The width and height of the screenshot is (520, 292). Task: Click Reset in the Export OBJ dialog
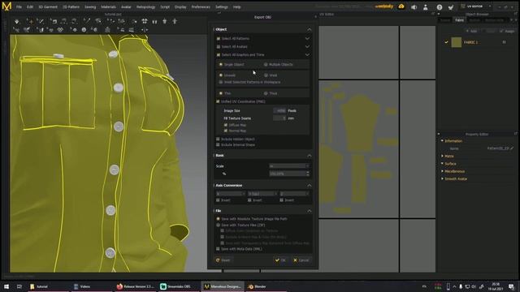(x=223, y=260)
